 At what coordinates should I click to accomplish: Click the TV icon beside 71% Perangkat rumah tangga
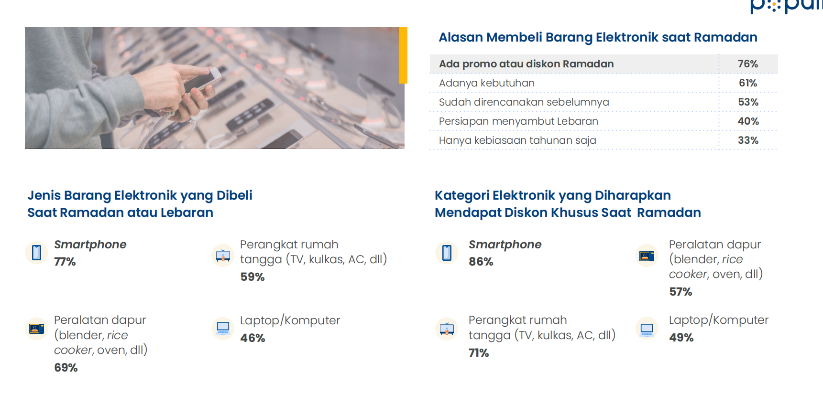[447, 329]
